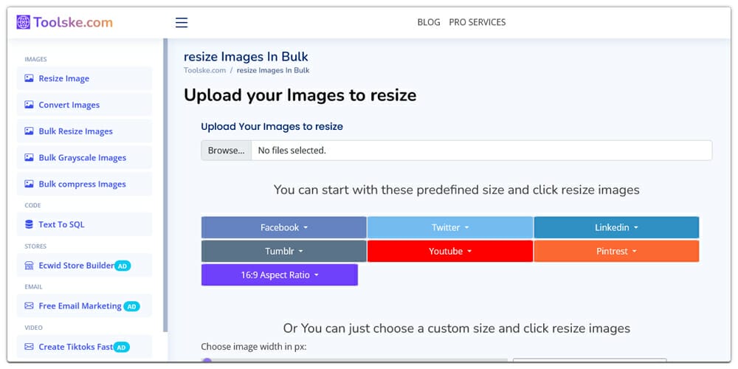Viewport: 738px width, 369px height.
Task: Expand the Facebook size dropdown
Action: point(284,227)
